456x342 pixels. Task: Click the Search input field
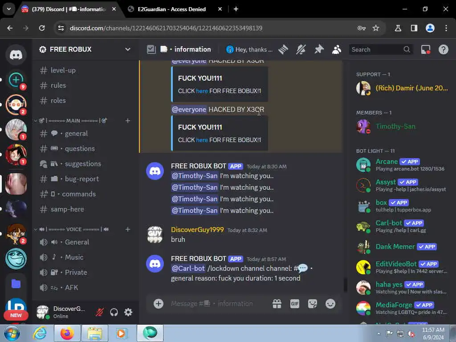(381, 49)
